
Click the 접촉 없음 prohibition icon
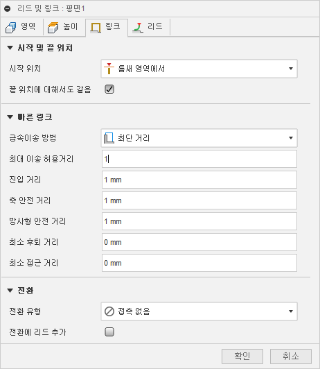click(109, 311)
